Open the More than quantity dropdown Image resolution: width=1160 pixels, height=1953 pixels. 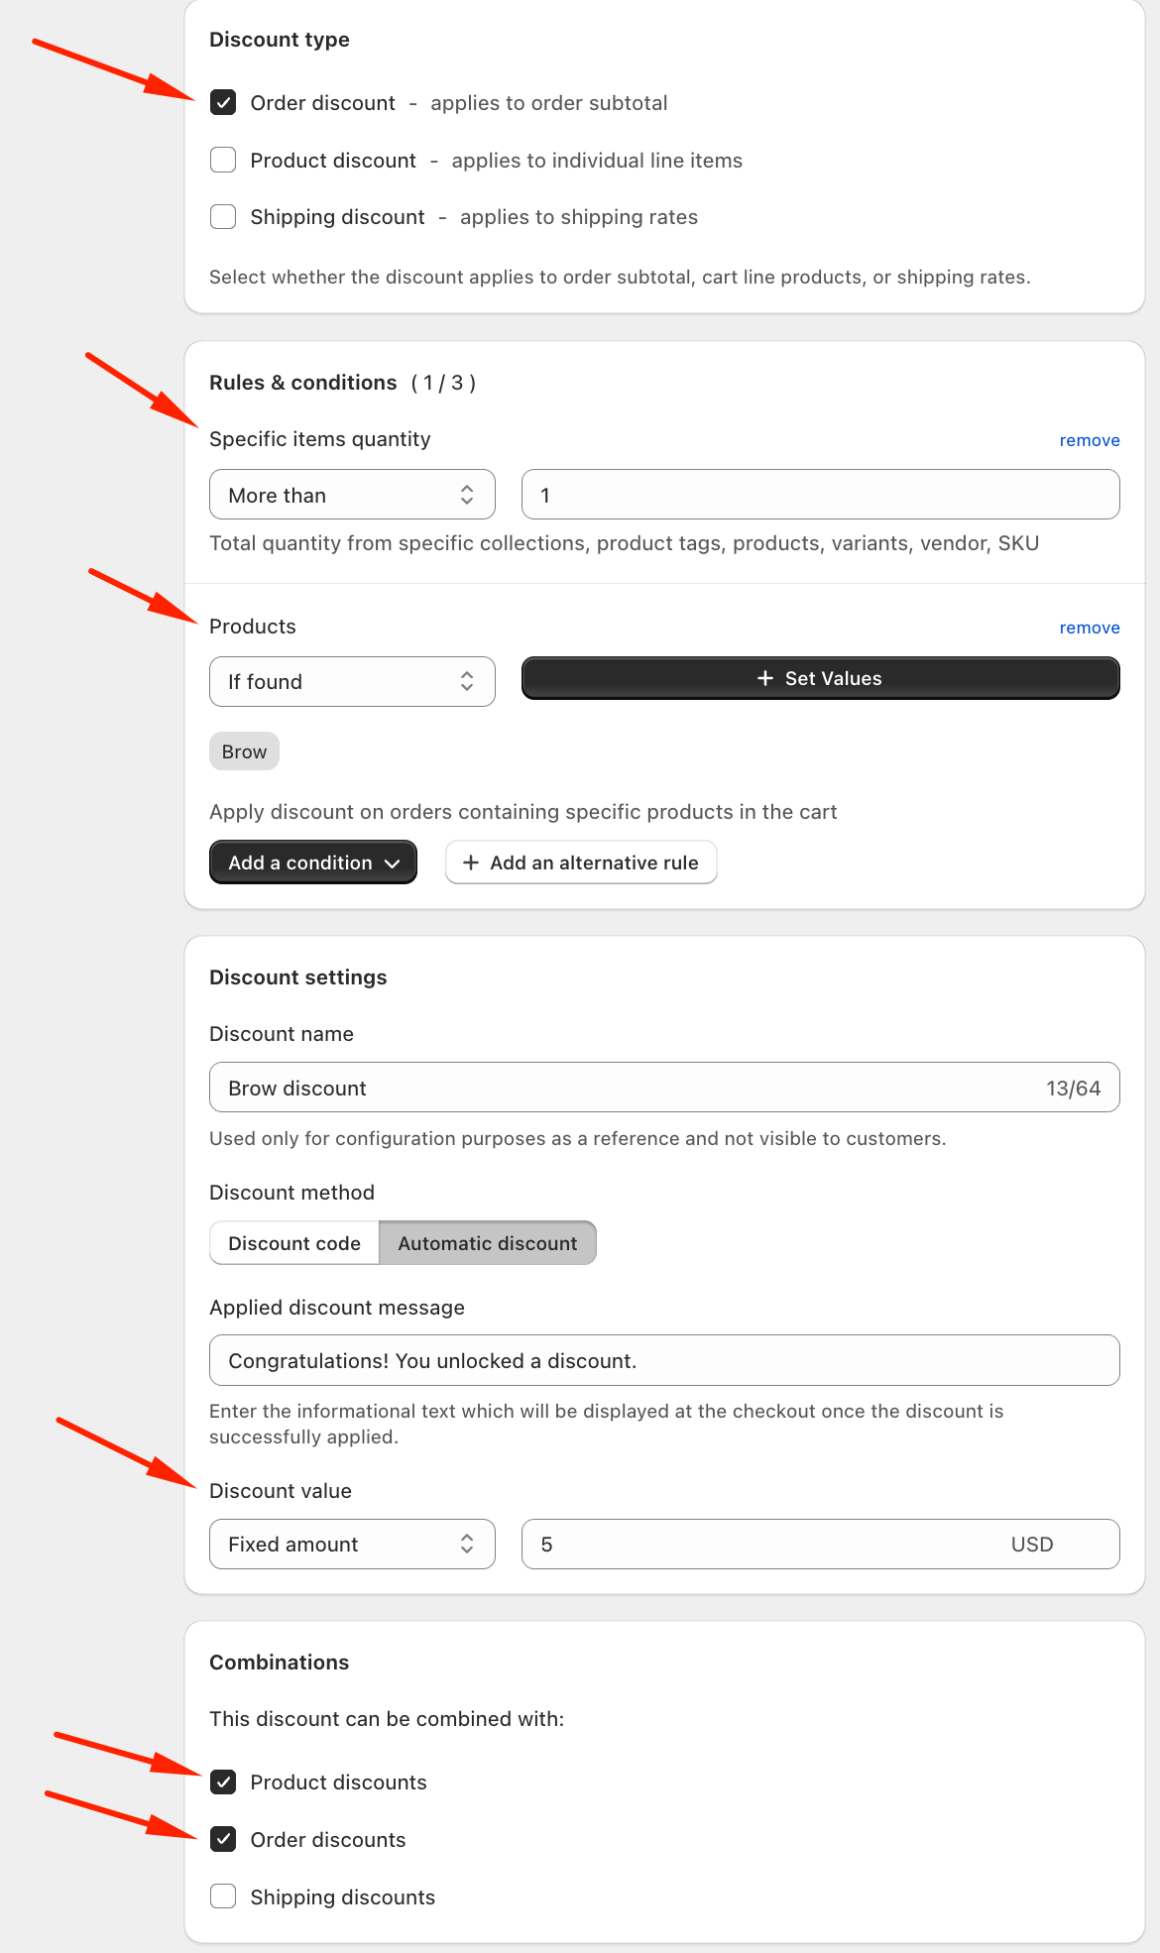(352, 495)
